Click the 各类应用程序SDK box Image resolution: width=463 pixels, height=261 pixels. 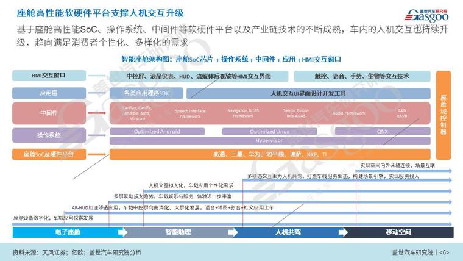pos(146,93)
